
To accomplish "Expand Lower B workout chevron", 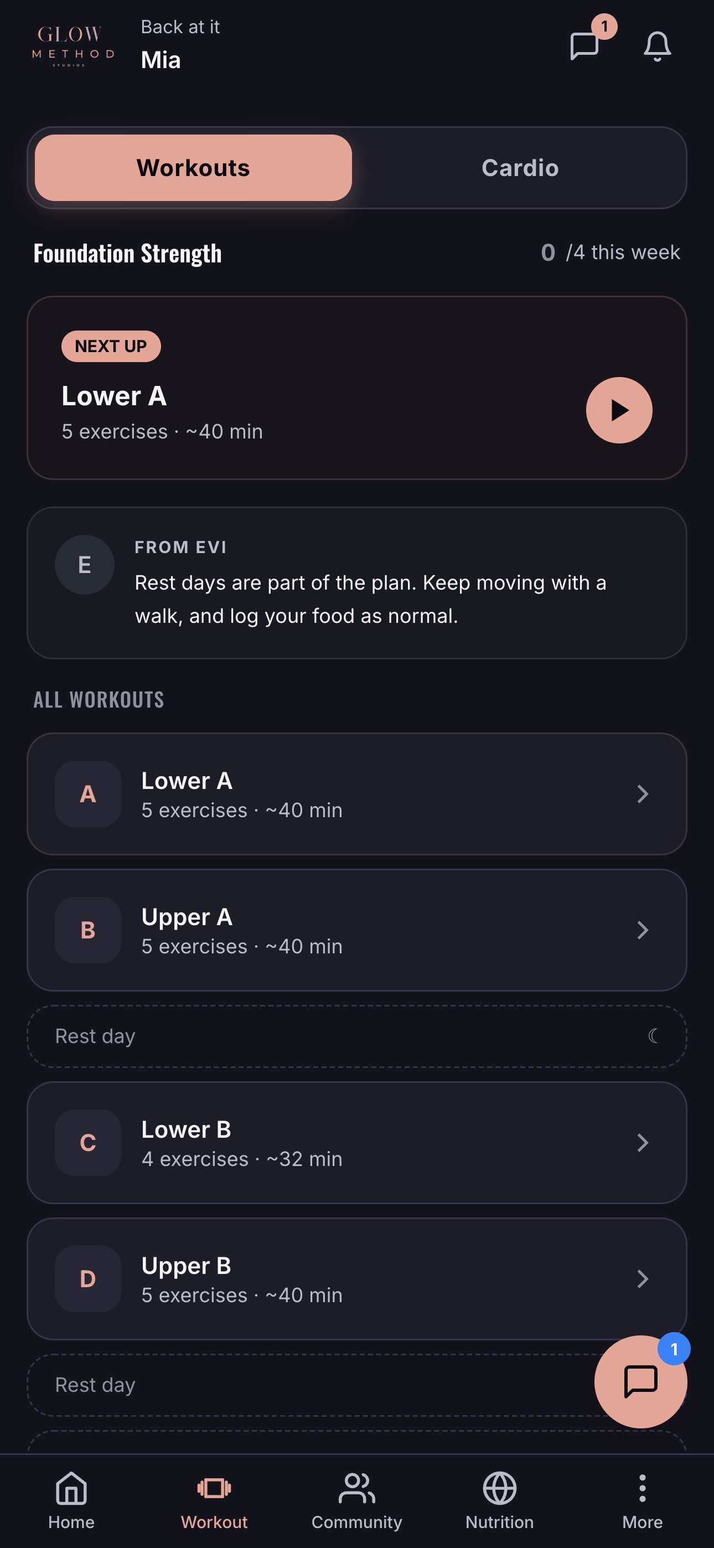I will pyautogui.click(x=643, y=1142).
